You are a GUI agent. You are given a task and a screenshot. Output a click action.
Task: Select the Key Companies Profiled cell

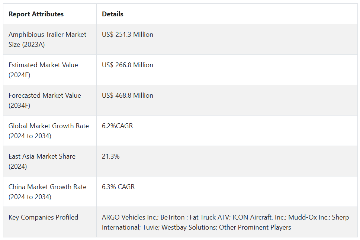(x=43, y=217)
